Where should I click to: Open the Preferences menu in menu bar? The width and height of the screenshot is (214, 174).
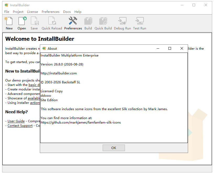coord(51,12)
